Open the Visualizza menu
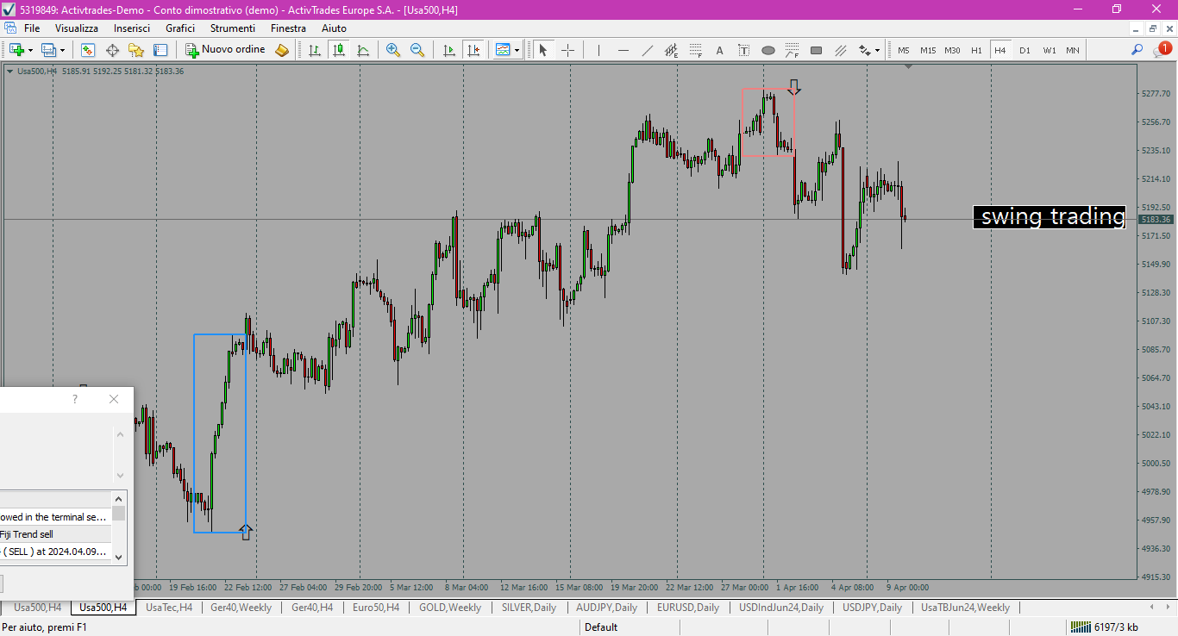 click(x=77, y=28)
